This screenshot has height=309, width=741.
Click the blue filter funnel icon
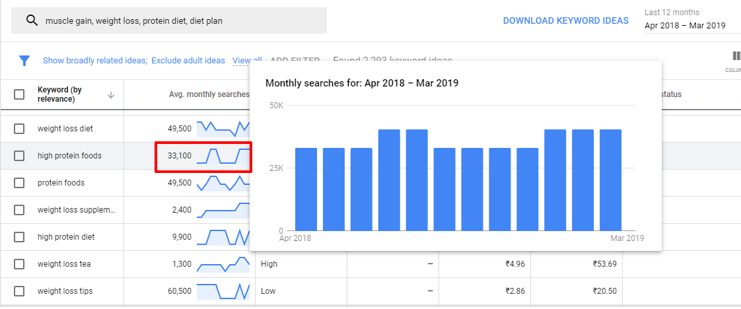pyautogui.click(x=24, y=61)
